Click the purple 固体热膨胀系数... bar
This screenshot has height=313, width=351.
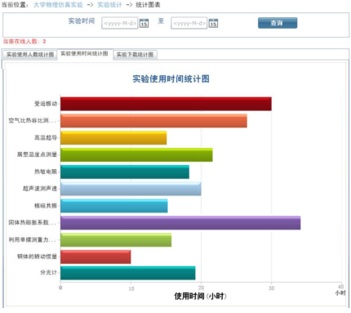point(180,223)
